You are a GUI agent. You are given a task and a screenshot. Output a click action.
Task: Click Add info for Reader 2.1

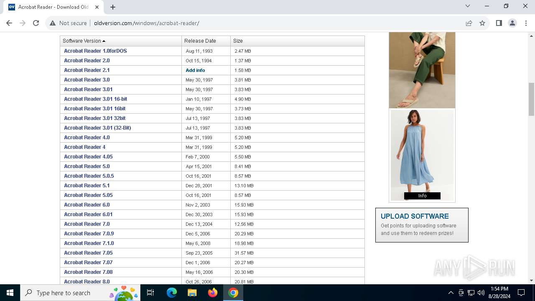click(x=195, y=70)
